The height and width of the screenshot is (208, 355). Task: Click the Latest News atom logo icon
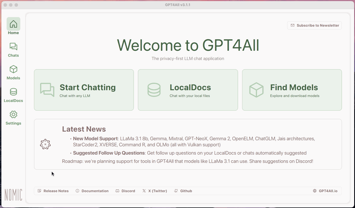[45, 144]
